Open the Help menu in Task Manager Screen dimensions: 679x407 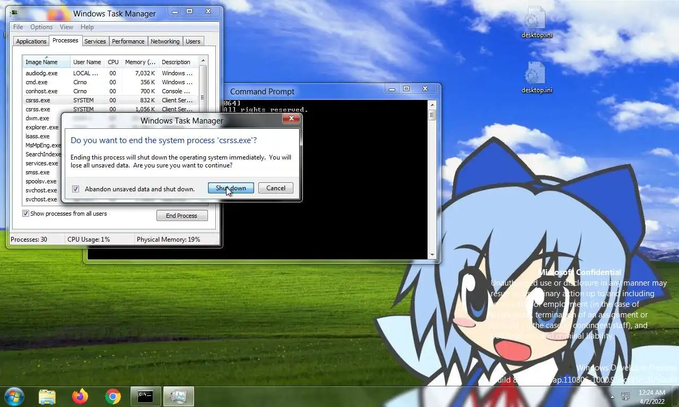pos(87,27)
